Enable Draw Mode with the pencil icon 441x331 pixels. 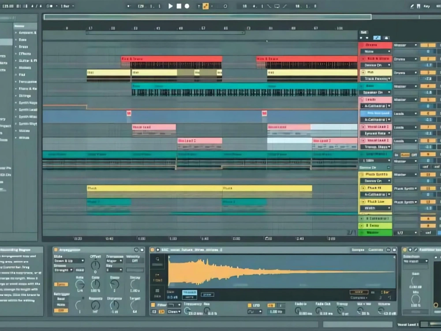tap(412, 6)
